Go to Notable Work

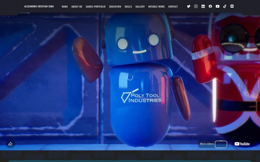156,6
